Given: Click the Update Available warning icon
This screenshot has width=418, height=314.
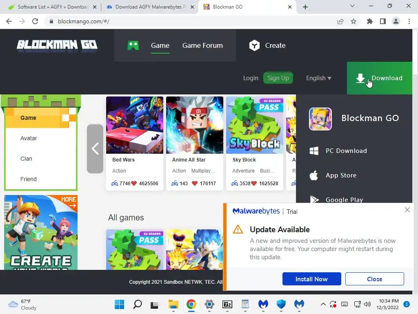Looking at the screenshot, I should click(x=238, y=229).
